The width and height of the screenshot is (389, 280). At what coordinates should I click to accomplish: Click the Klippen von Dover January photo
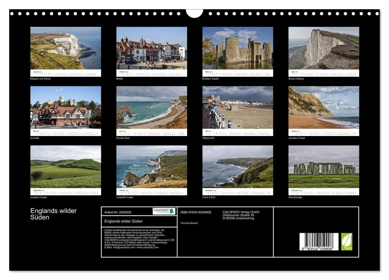pos(65,48)
